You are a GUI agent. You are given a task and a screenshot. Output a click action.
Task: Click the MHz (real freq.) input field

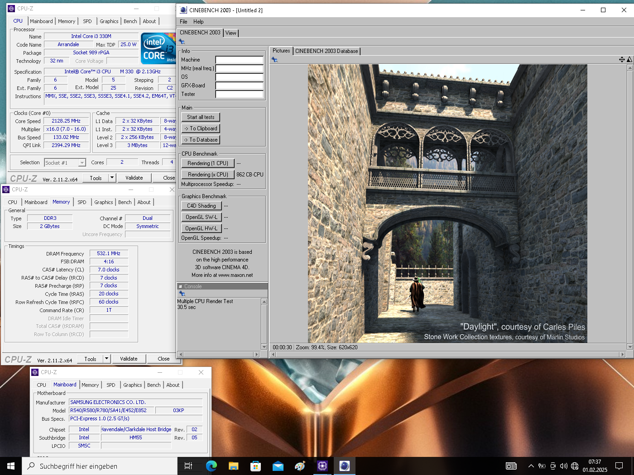[x=239, y=68]
